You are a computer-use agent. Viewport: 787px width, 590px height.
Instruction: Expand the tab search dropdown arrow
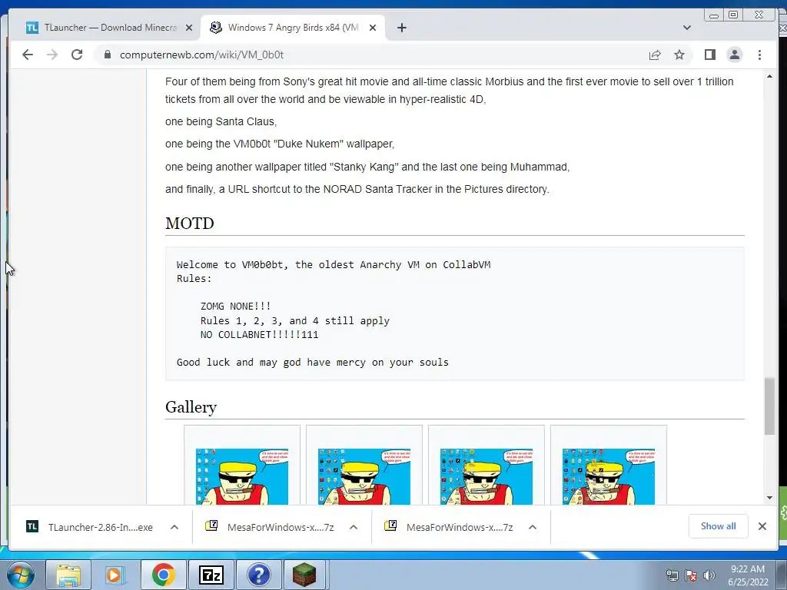pos(686,28)
